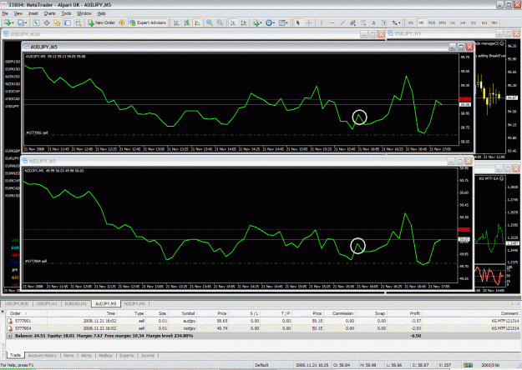
Task: Open the File menu
Action: (5, 13)
